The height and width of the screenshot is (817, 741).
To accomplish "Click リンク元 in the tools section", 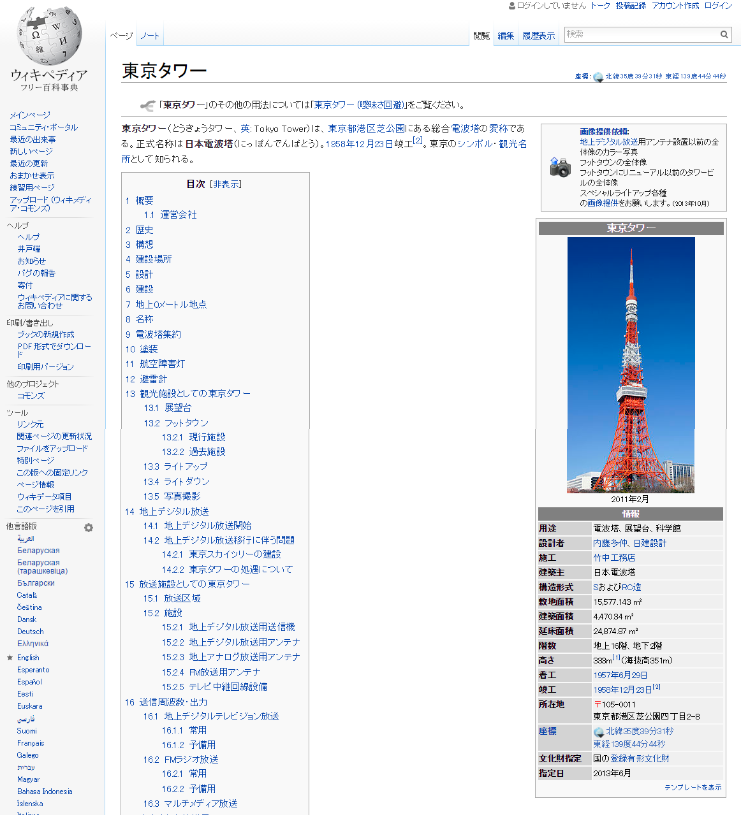I will click(30, 424).
